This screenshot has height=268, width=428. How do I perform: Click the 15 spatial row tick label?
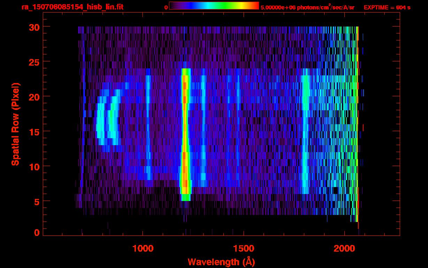tap(34, 132)
